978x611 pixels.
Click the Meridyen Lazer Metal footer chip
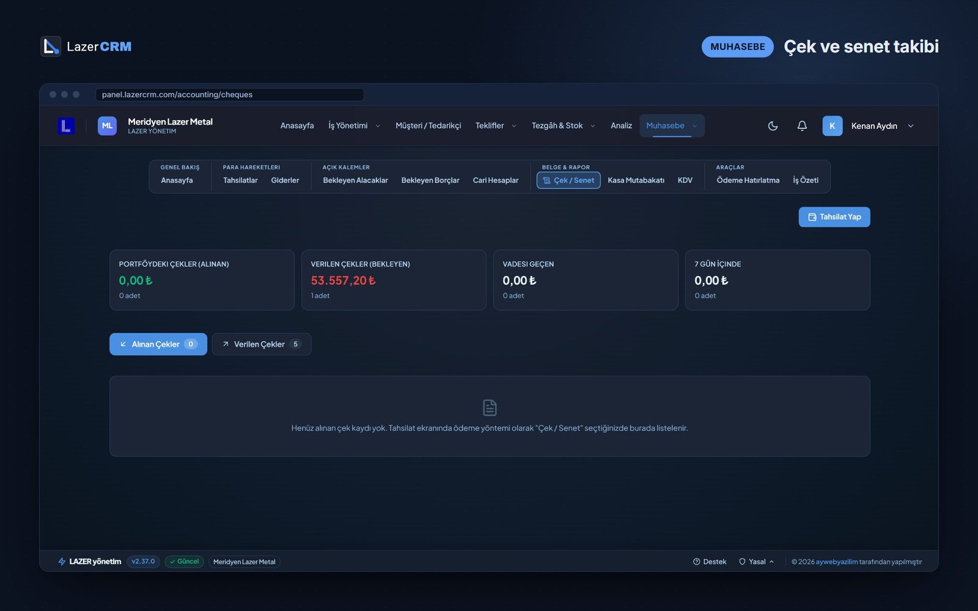pyautogui.click(x=244, y=562)
